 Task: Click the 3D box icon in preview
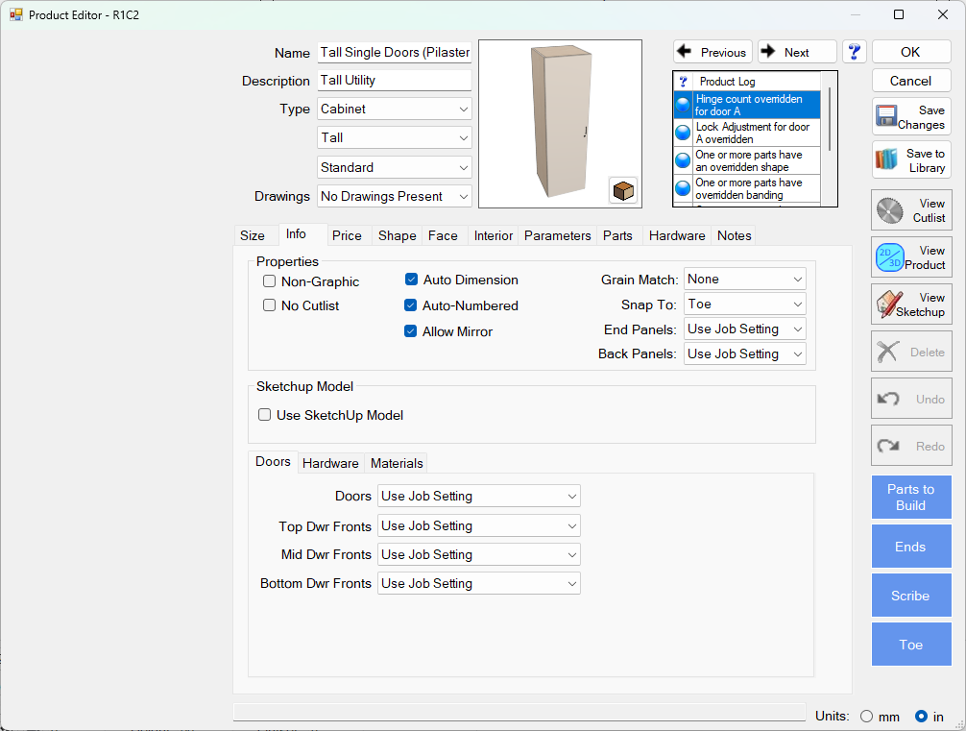point(623,190)
